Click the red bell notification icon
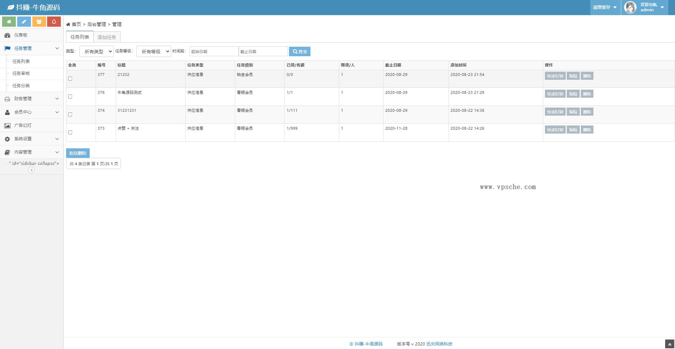675x349 pixels. point(54,22)
